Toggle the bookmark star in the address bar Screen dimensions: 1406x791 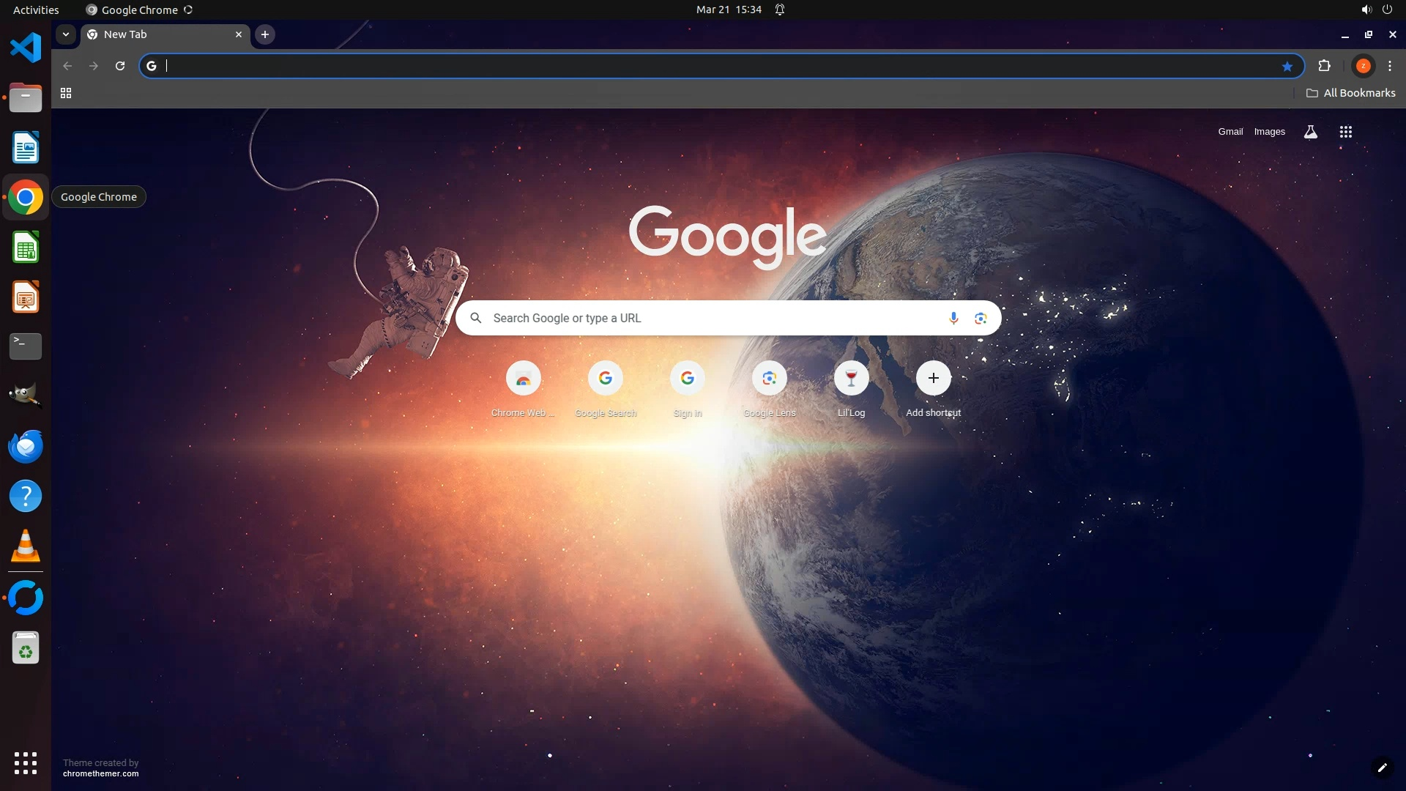(x=1287, y=67)
